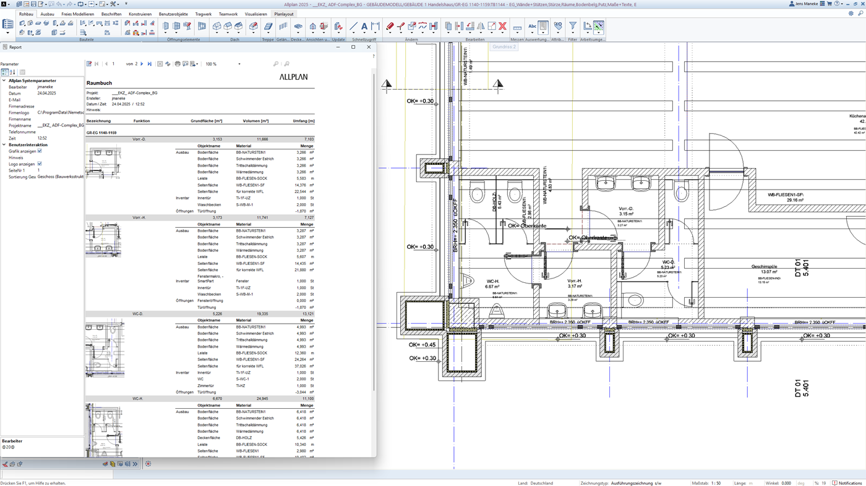Open the Tragwerk ribbon tab
The image size is (866, 486).
click(x=203, y=14)
